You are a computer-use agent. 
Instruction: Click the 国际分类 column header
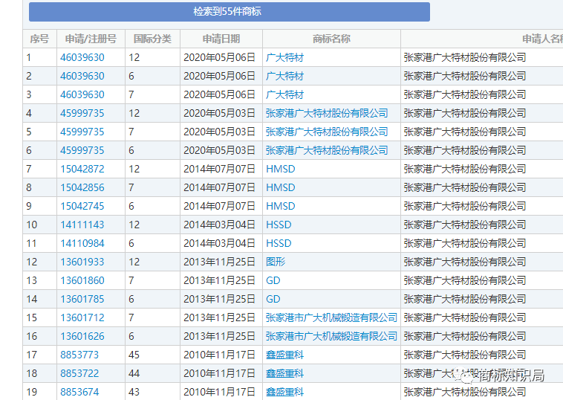(152, 39)
